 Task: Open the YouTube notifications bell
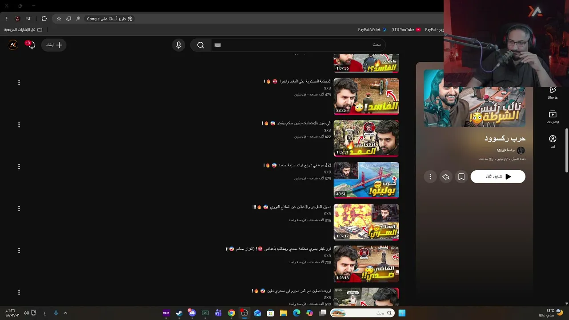tap(31, 45)
